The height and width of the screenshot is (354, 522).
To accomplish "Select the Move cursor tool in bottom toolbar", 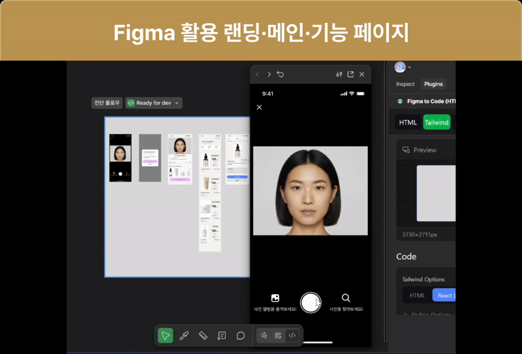I will (166, 336).
